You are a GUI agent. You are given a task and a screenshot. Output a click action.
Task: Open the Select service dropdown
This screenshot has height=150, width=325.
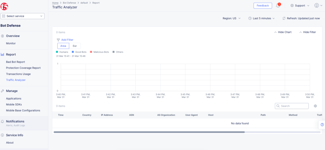pos(23,16)
